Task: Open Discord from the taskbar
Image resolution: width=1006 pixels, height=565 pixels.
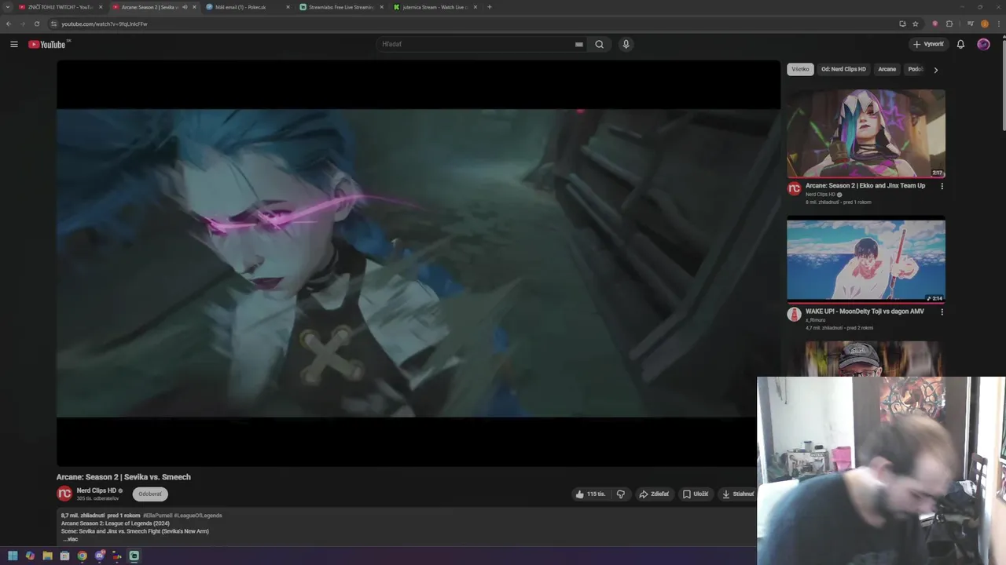Action: [100, 556]
